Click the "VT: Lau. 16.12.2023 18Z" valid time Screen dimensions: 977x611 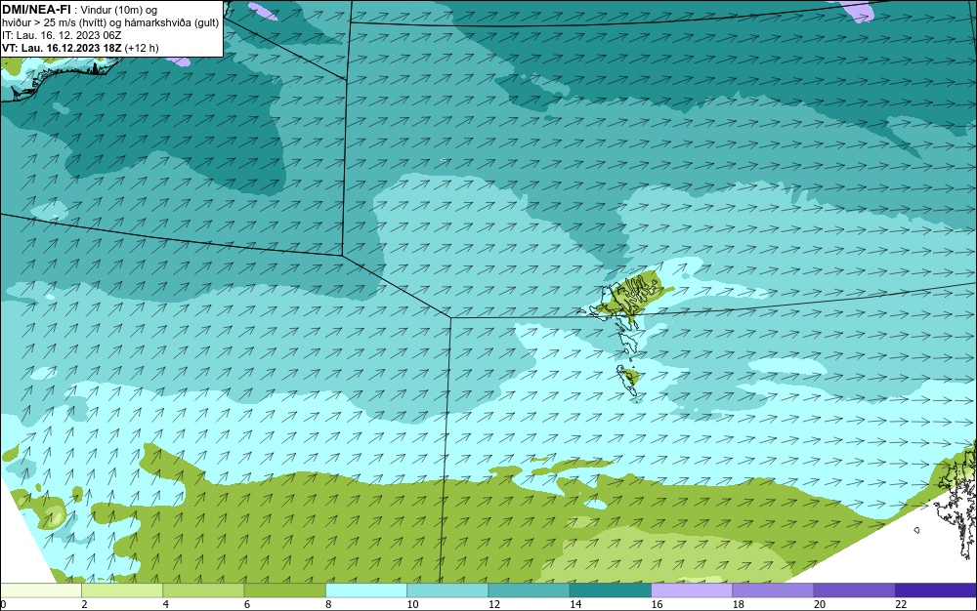point(62,48)
